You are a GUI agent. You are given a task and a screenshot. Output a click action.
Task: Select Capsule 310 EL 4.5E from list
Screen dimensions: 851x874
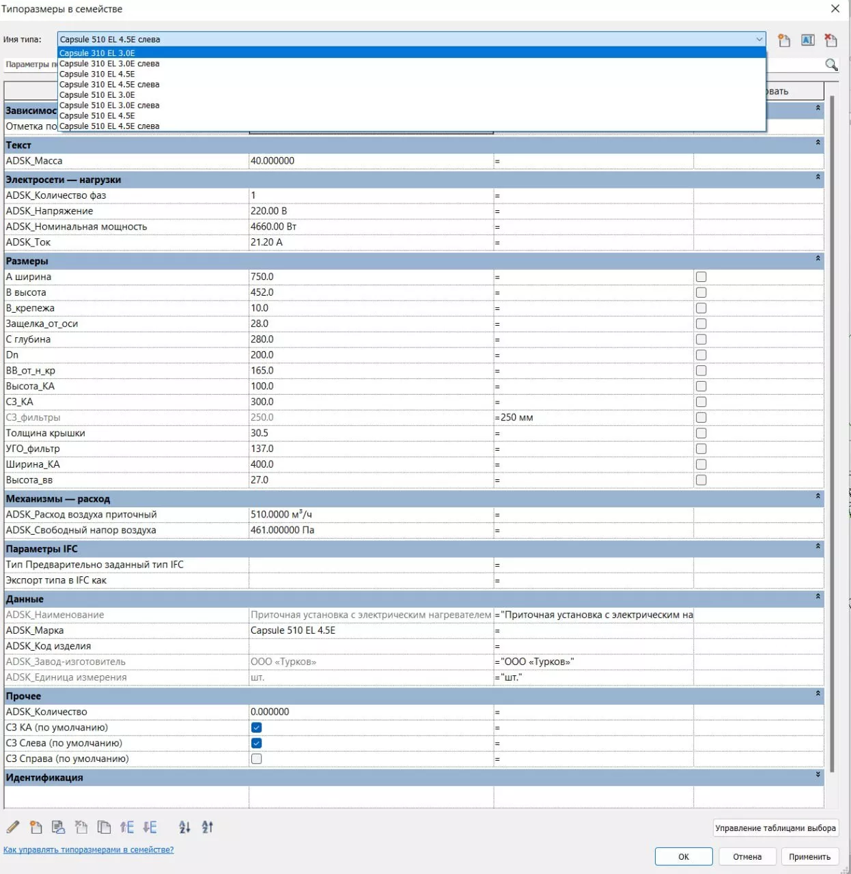tap(97, 74)
